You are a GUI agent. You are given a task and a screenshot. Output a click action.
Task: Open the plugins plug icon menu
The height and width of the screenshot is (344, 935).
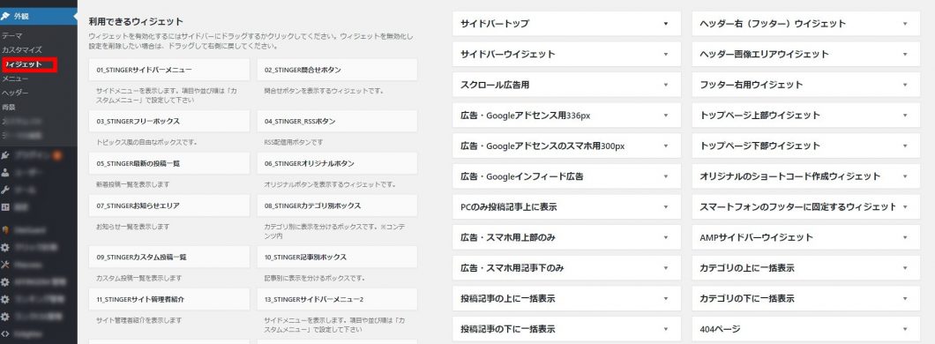5,155
